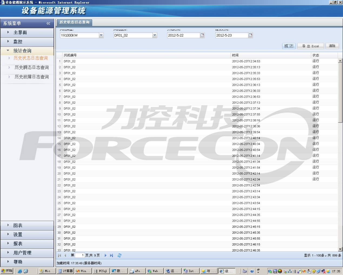
Task: Open 历史状态日志查询 in the sidebar
Action: coord(31,58)
